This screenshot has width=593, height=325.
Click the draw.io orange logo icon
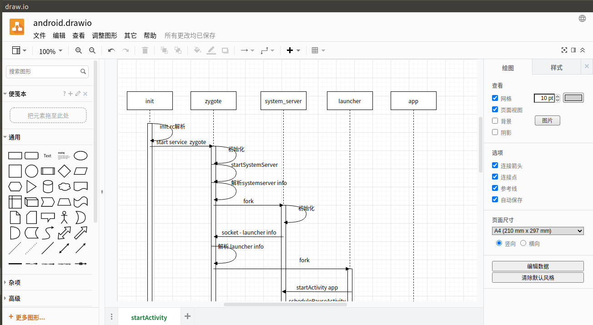[x=17, y=26]
